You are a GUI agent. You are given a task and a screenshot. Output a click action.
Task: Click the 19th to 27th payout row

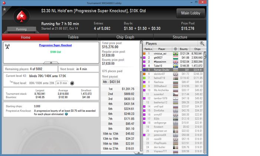120,149
